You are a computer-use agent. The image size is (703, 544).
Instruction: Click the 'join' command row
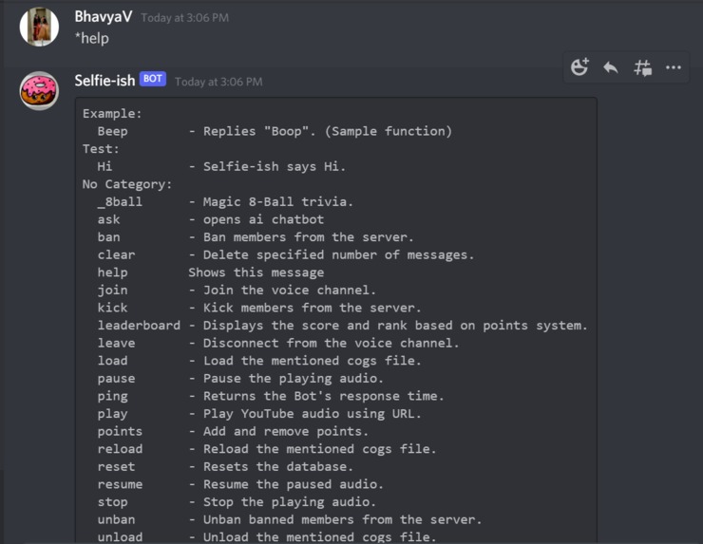(x=237, y=290)
